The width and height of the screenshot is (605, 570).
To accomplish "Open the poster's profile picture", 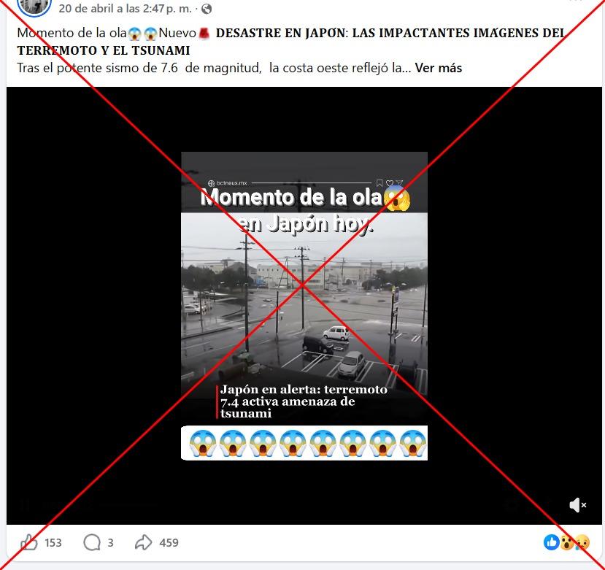I will pyautogui.click(x=34, y=5).
